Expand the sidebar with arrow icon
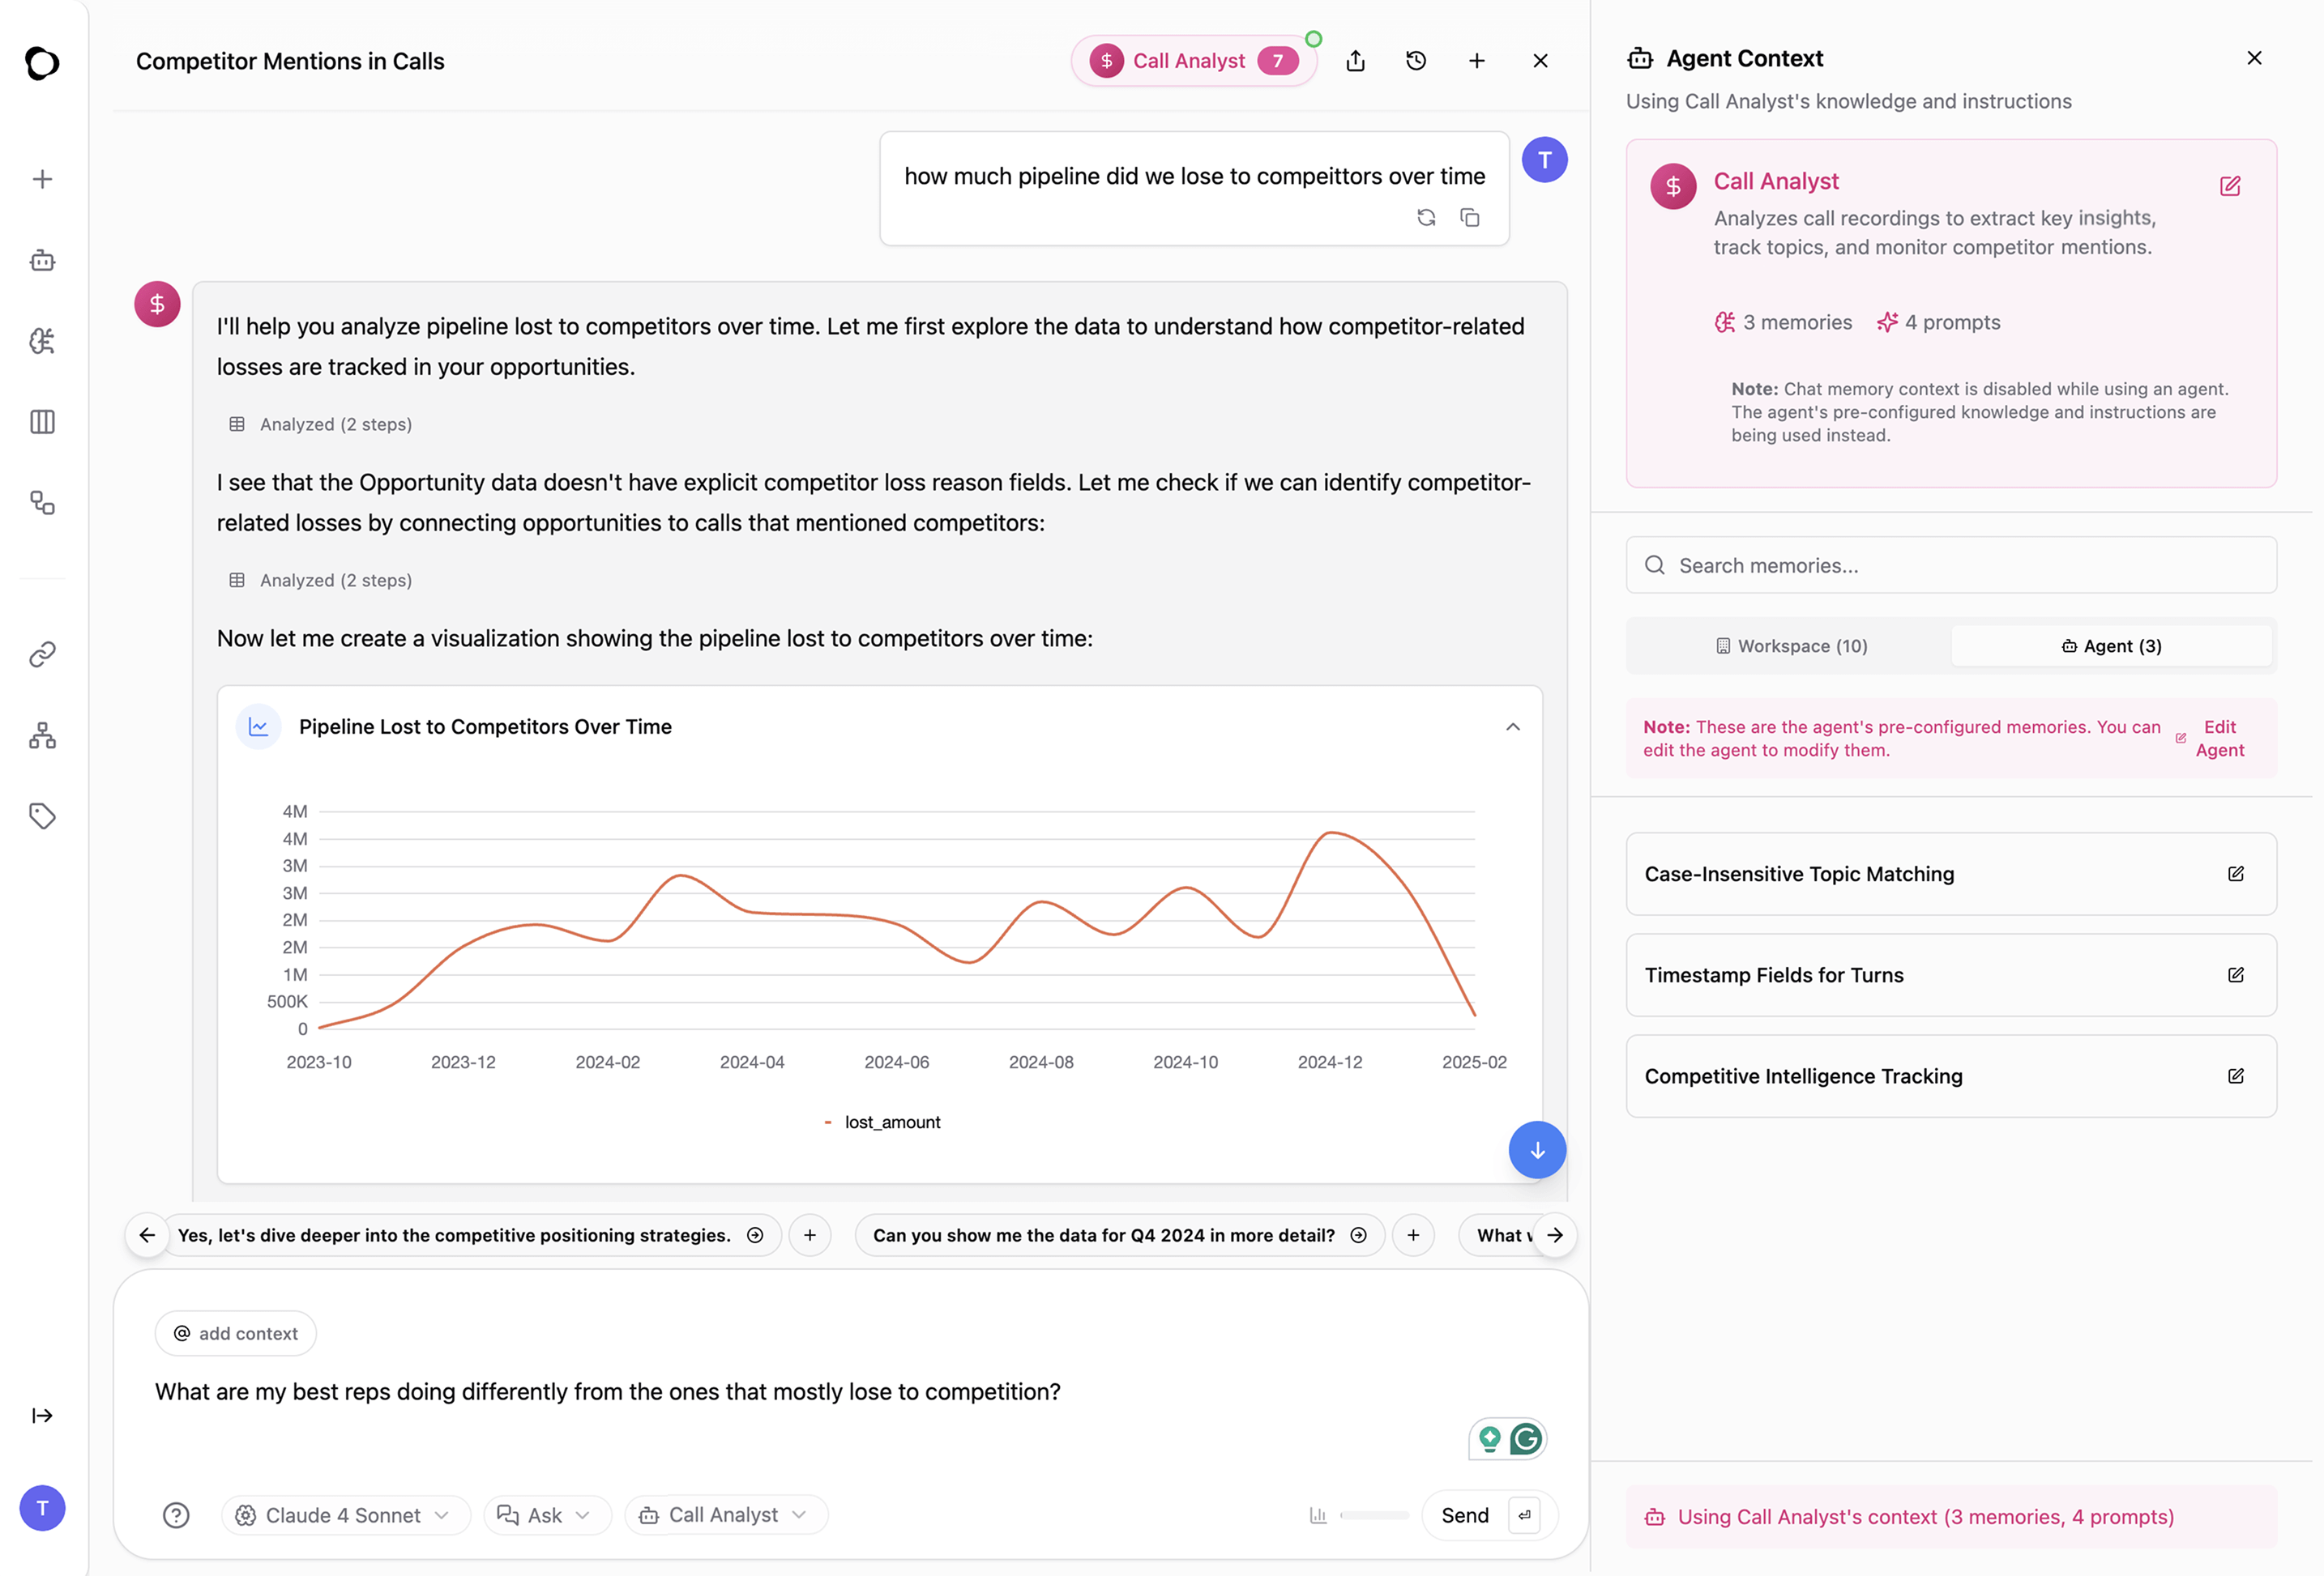 coord(42,1415)
